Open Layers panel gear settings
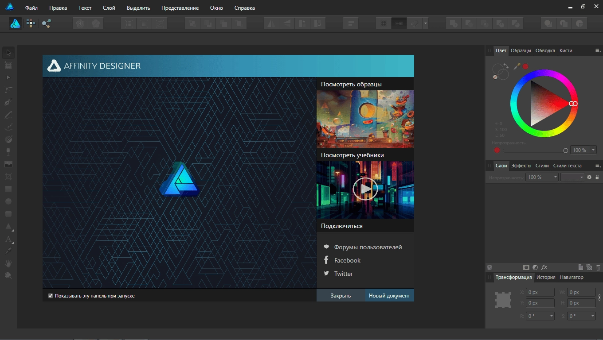The image size is (603, 340). (589, 177)
